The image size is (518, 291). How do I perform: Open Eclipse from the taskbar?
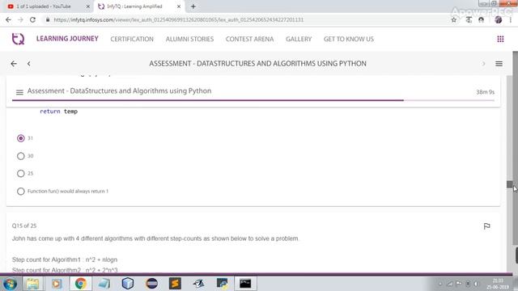coord(151,284)
